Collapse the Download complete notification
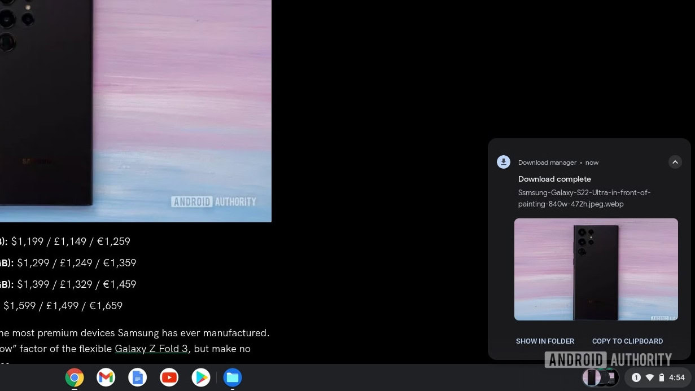 click(x=675, y=162)
